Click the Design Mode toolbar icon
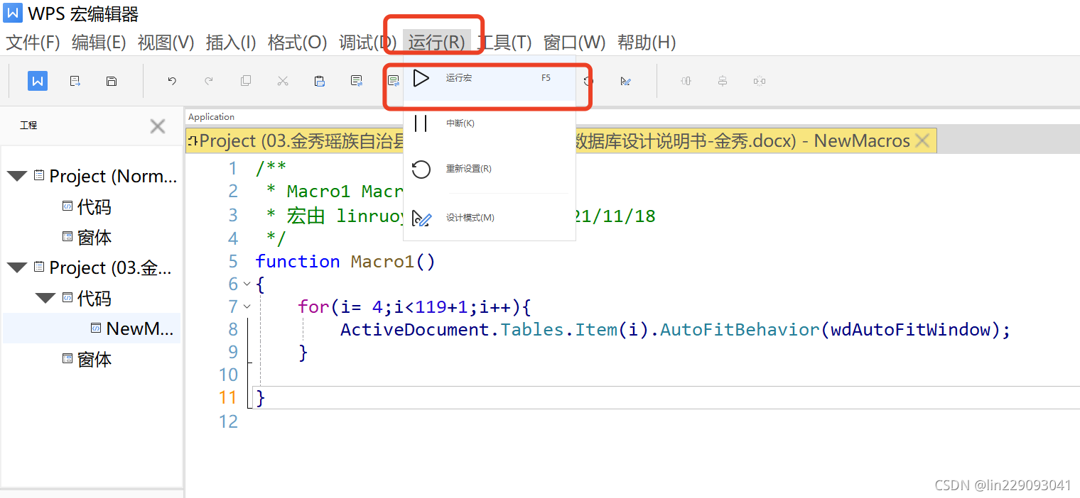 pyautogui.click(x=625, y=81)
